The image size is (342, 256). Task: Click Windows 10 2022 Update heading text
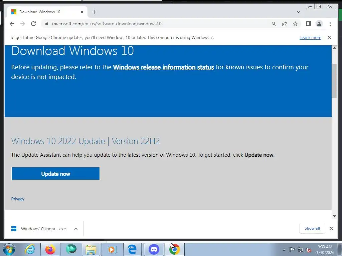pos(85,141)
